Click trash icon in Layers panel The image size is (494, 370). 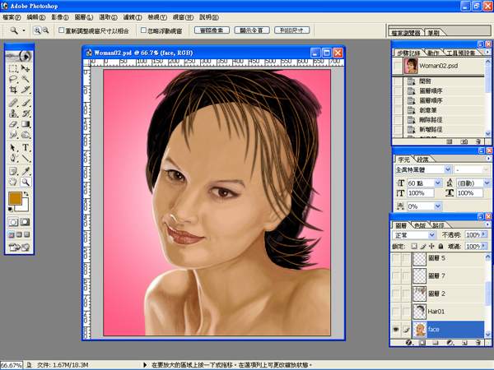[x=478, y=343]
